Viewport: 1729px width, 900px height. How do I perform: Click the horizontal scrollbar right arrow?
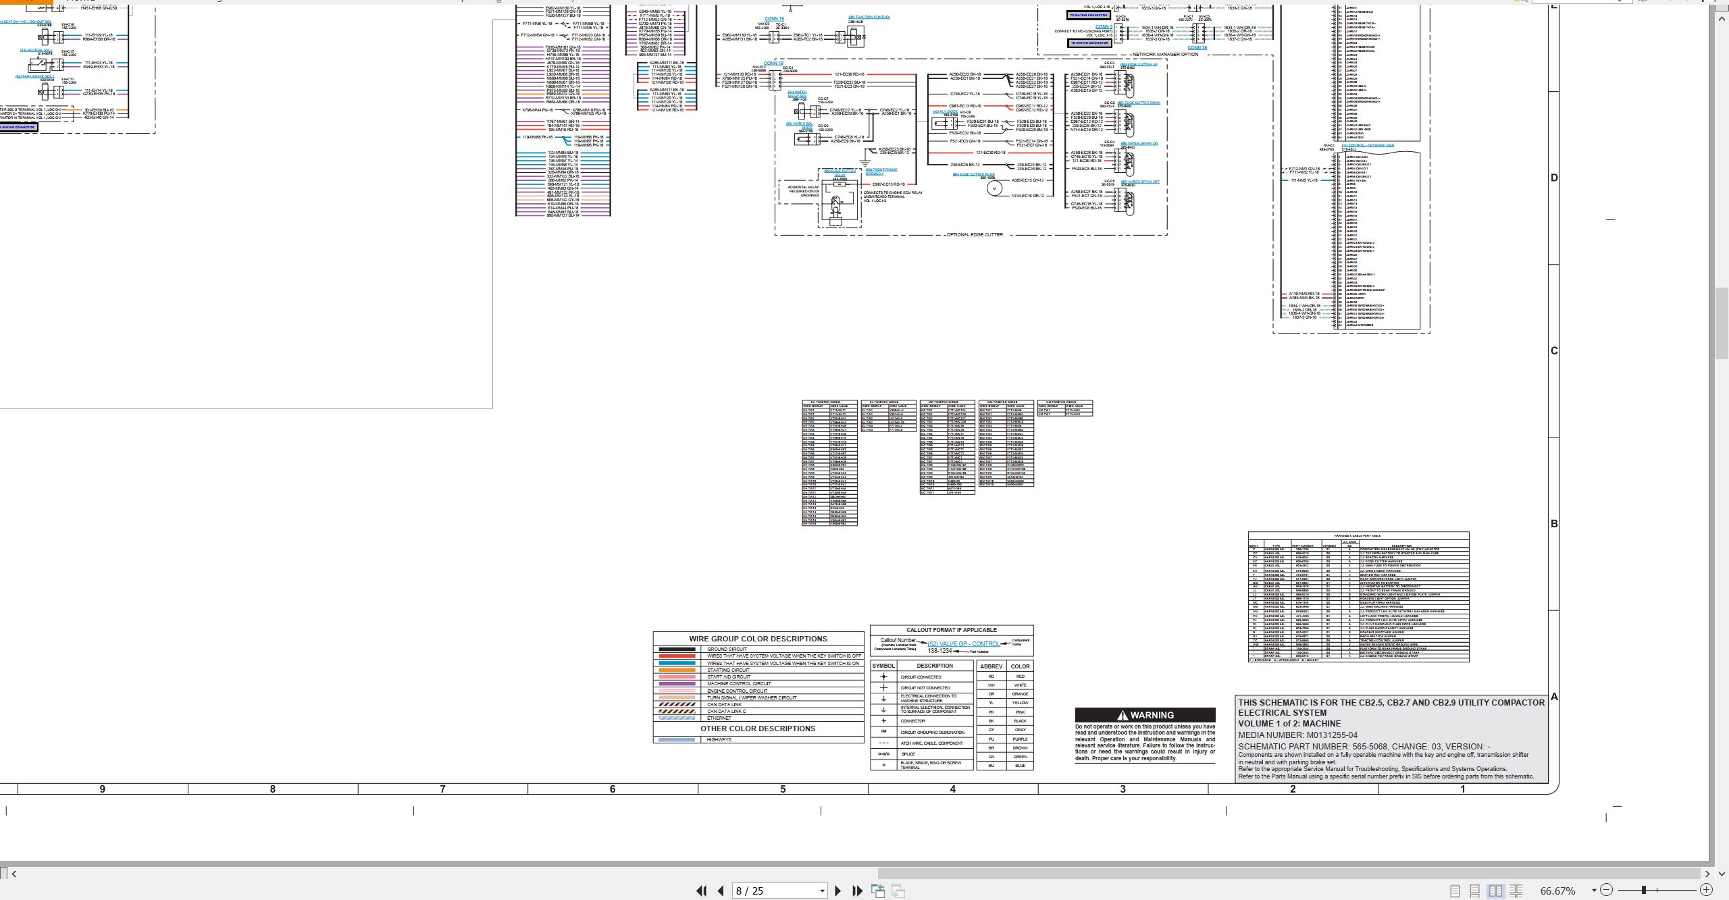(1707, 873)
